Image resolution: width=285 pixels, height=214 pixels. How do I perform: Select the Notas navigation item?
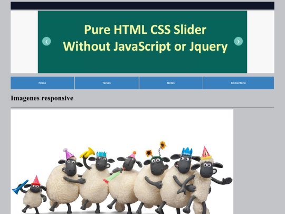[171, 83]
